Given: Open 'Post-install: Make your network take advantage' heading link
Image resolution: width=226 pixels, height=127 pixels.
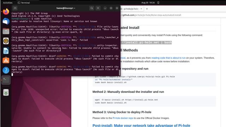Looking at the screenshot, I should [141, 126].
